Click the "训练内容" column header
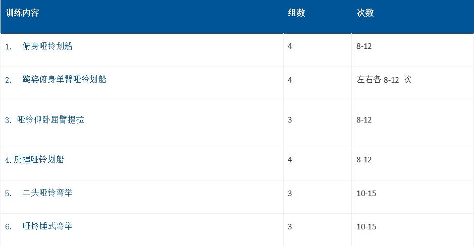Viewport: 474px width, 246px height. coord(22,13)
